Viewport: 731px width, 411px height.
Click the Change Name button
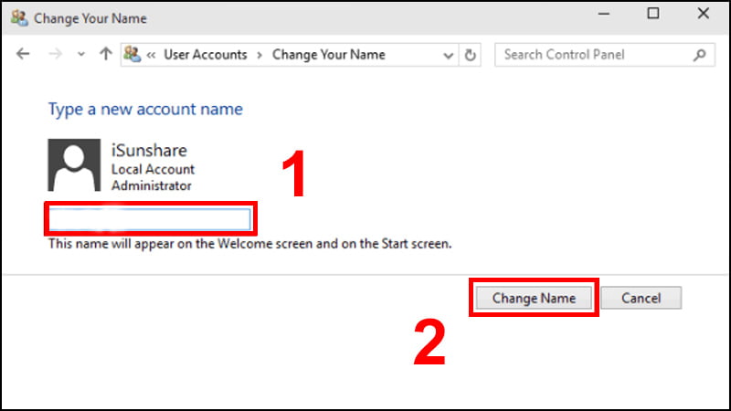(534, 298)
